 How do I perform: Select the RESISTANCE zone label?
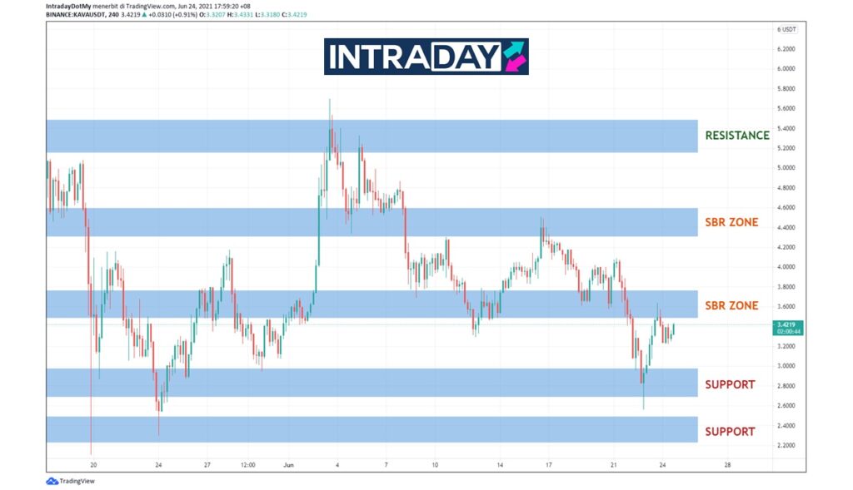[x=736, y=136]
